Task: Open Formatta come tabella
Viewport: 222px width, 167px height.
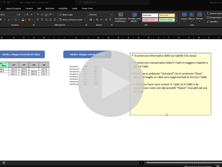Action: point(134,17)
